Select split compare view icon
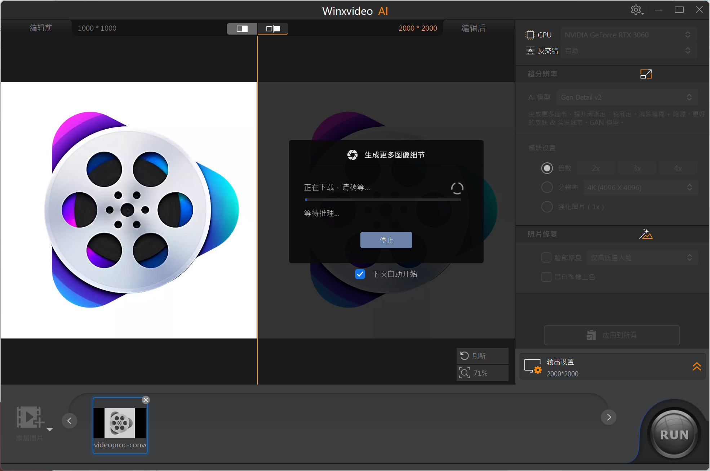 coord(273,29)
